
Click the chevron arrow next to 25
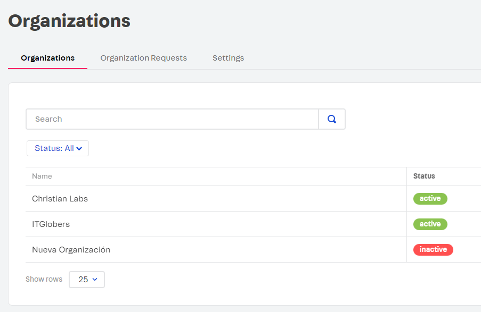pyautogui.click(x=95, y=279)
